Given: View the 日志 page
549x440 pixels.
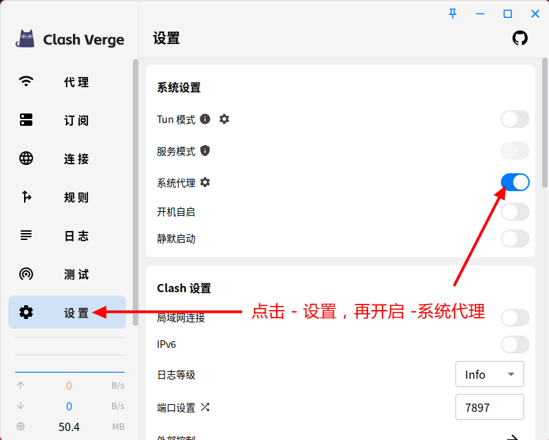Looking at the screenshot, I should tap(67, 235).
